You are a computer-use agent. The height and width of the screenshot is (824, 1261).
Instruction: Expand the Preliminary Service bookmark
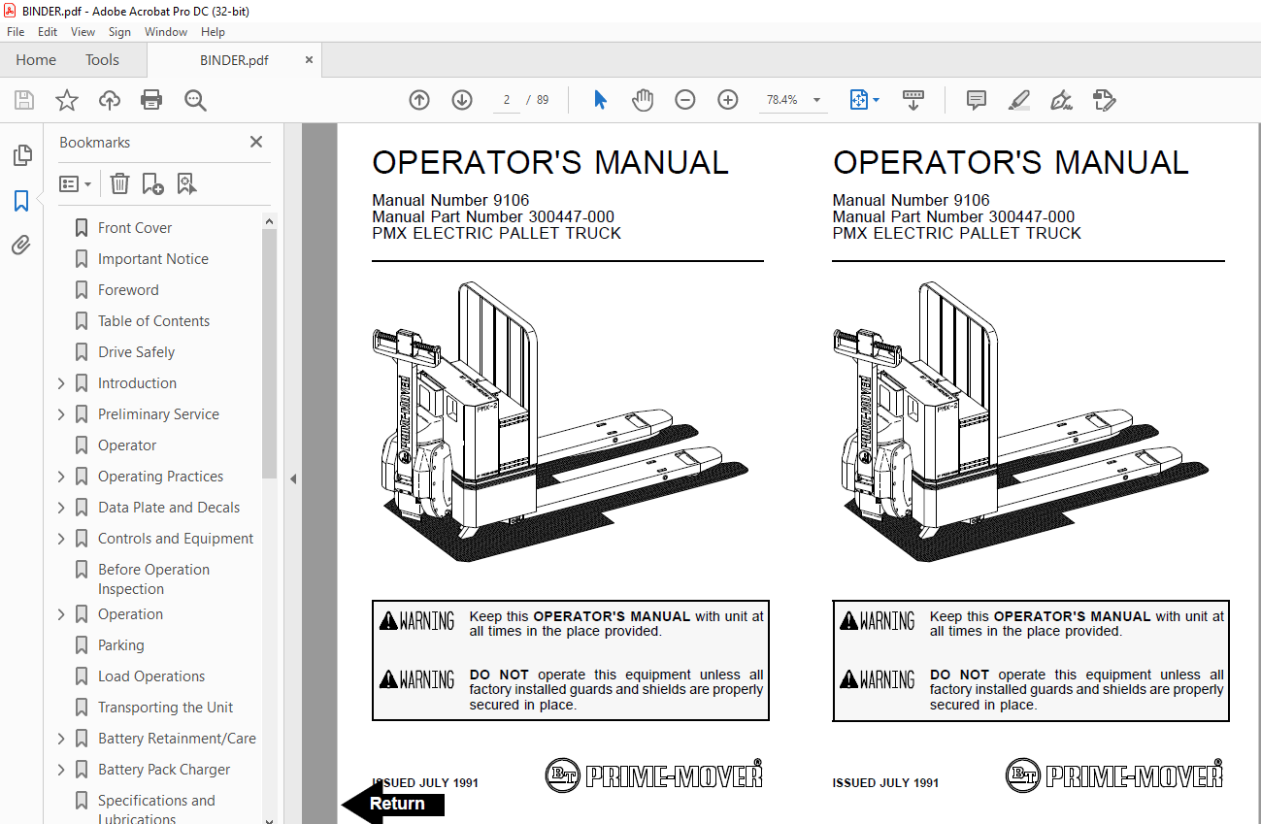coord(62,414)
